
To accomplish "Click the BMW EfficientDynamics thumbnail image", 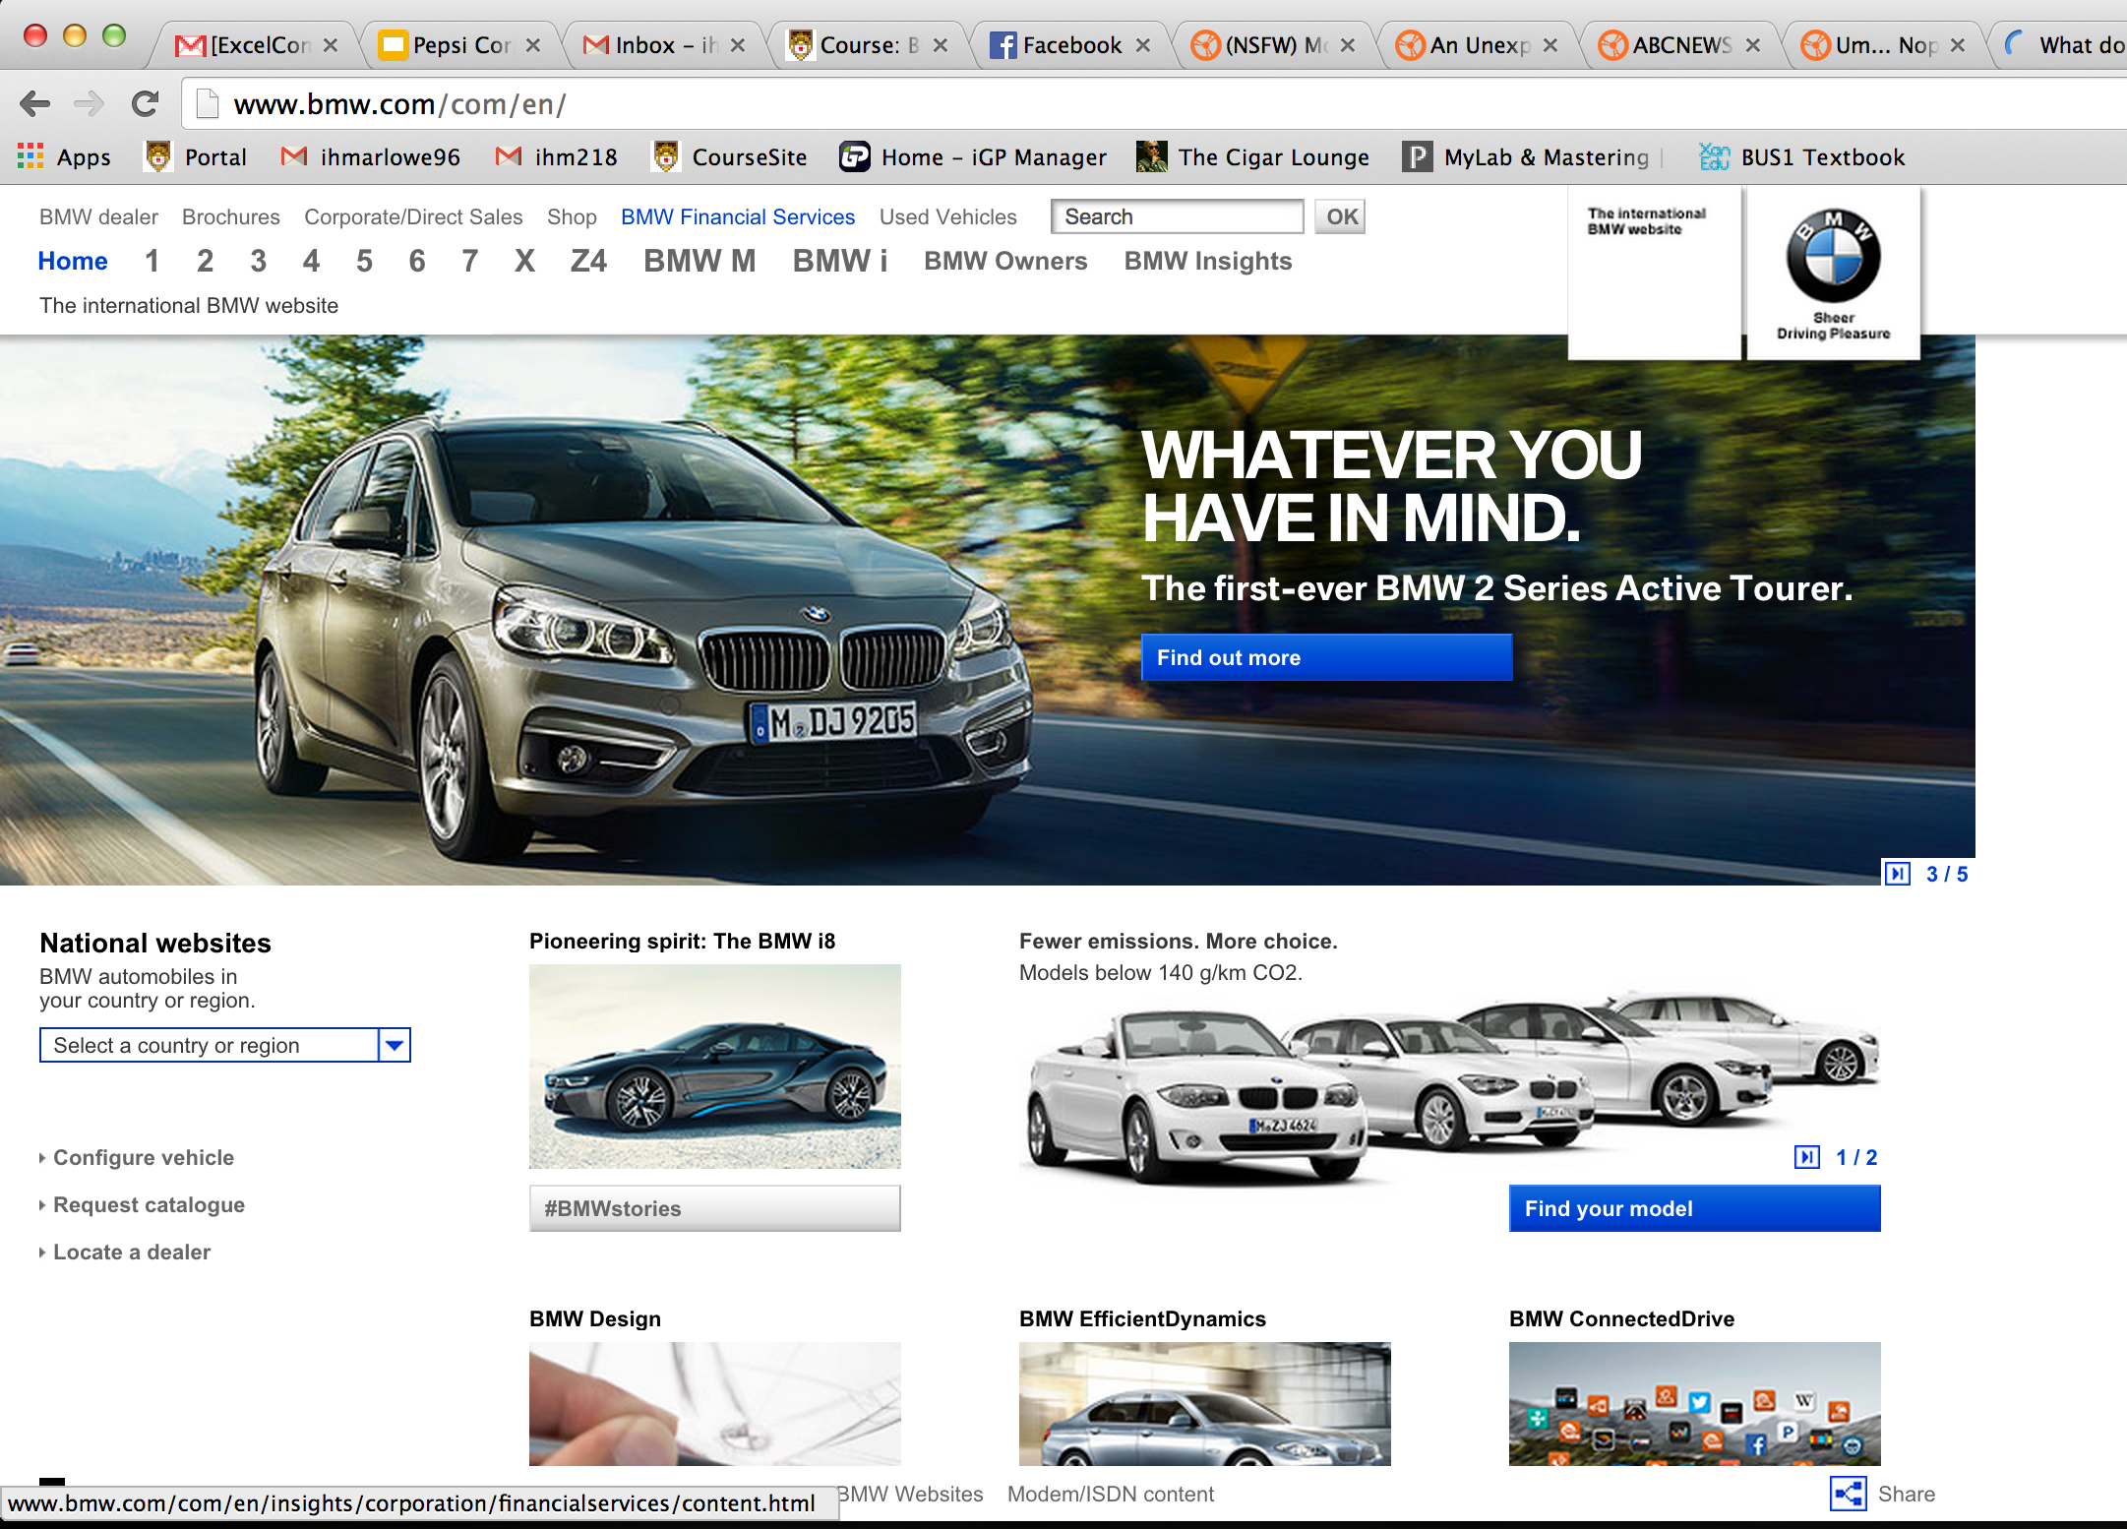I will (x=1204, y=1404).
